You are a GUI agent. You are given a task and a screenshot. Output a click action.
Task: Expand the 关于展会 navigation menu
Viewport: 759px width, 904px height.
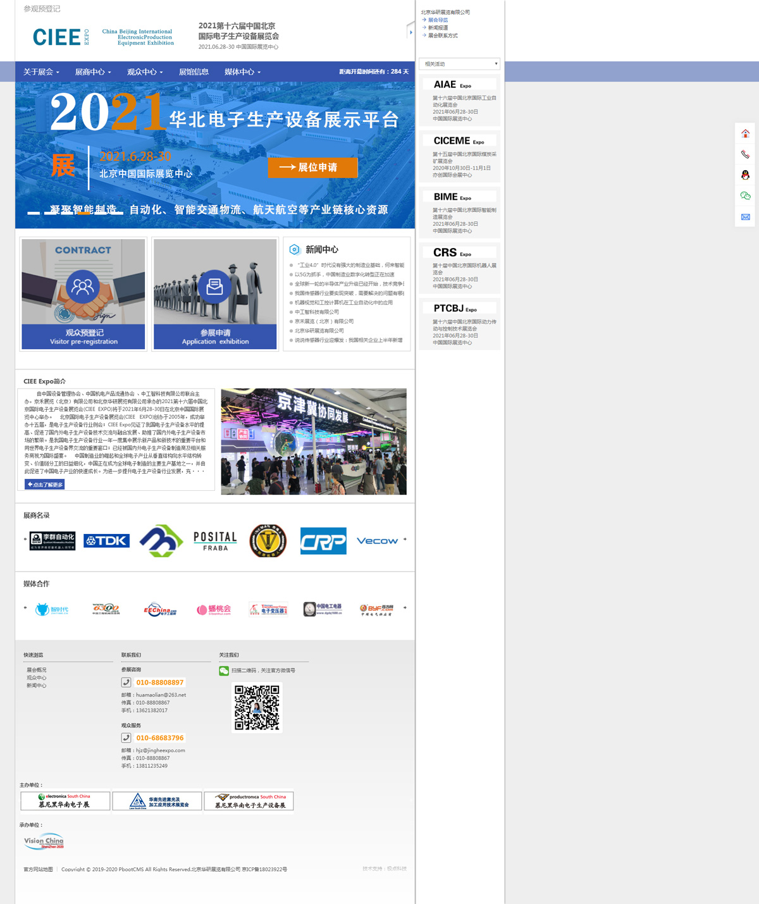click(41, 72)
